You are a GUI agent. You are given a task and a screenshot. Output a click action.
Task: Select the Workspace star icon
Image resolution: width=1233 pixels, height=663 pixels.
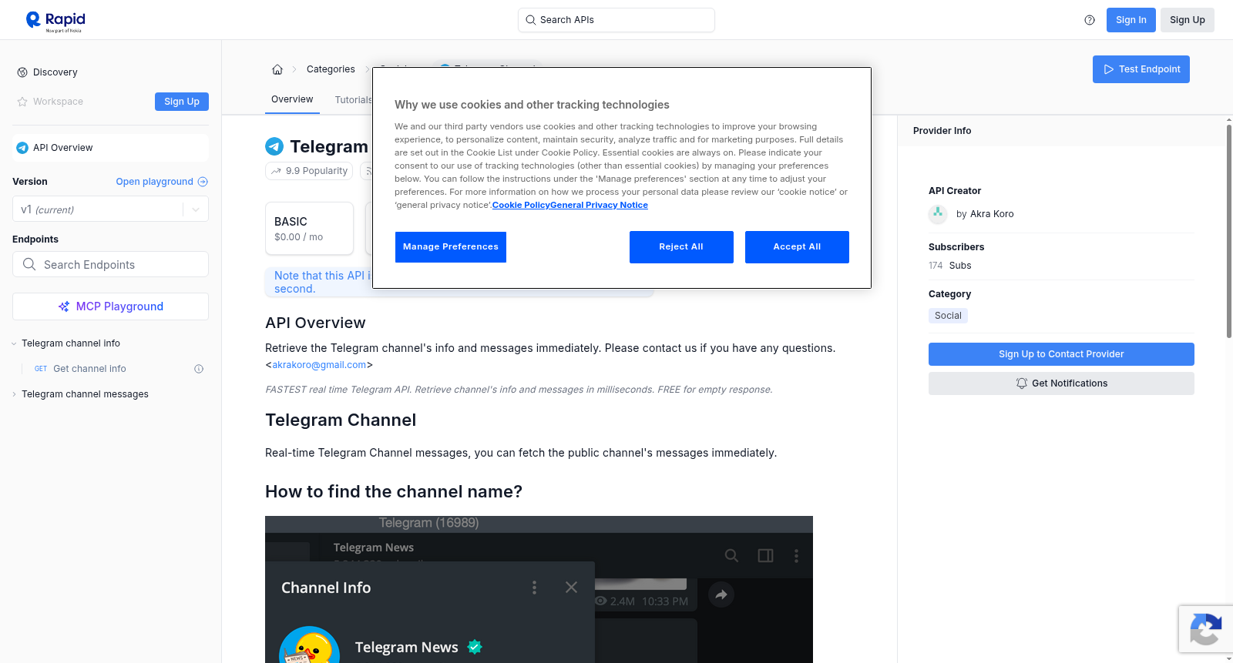22,102
